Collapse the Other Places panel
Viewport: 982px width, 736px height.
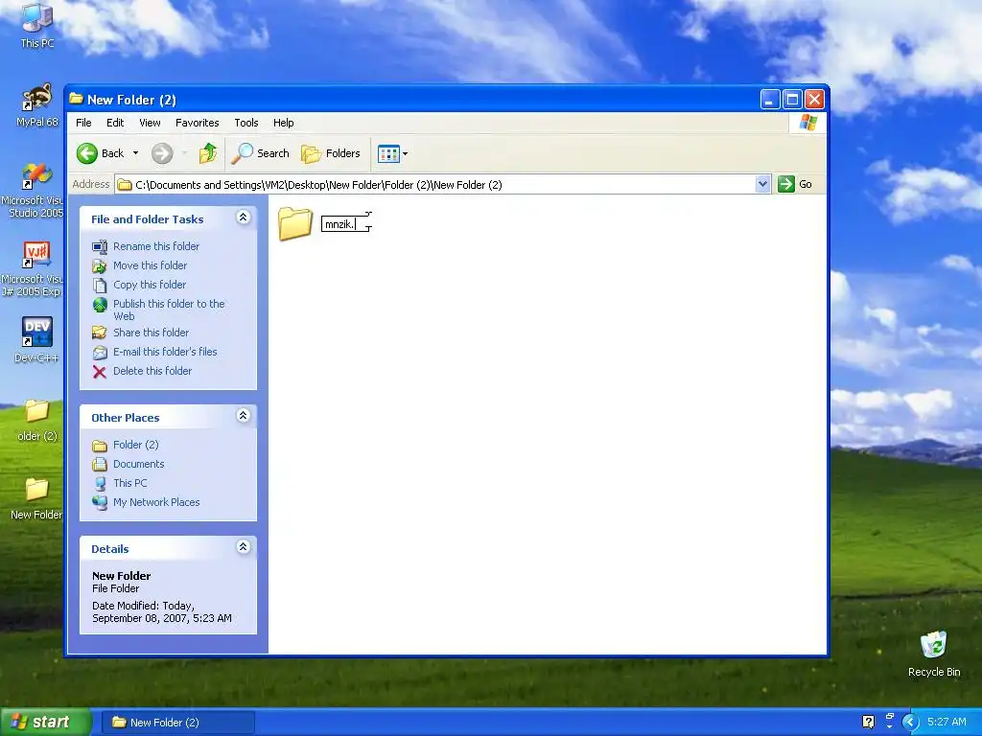point(243,416)
